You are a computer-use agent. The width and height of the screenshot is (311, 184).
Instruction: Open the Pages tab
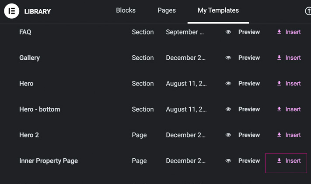pyautogui.click(x=167, y=10)
